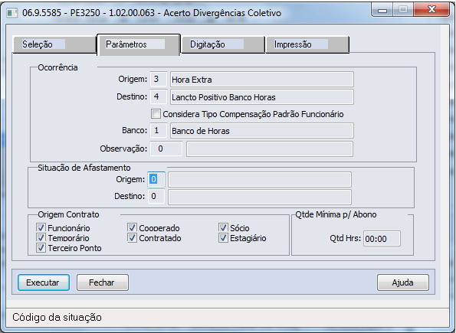Open the Digitação tab
The height and width of the screenshot is (333, 456).
click(223, 44)
